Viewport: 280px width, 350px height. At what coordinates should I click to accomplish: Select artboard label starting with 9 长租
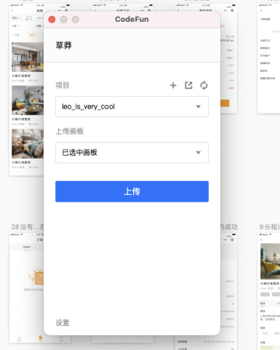[270, 227]
